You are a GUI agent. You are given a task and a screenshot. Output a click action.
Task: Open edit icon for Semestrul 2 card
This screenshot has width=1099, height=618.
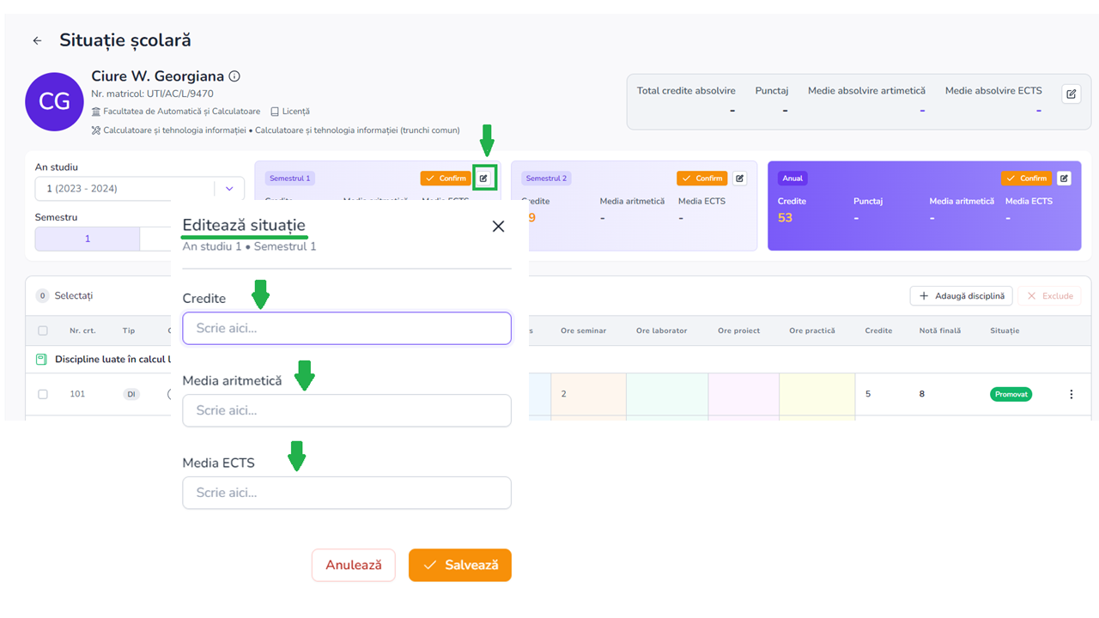point(740,179)
